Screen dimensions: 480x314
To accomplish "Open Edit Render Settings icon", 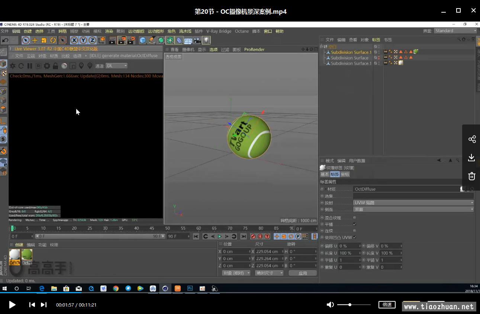I will pos(131,40).
